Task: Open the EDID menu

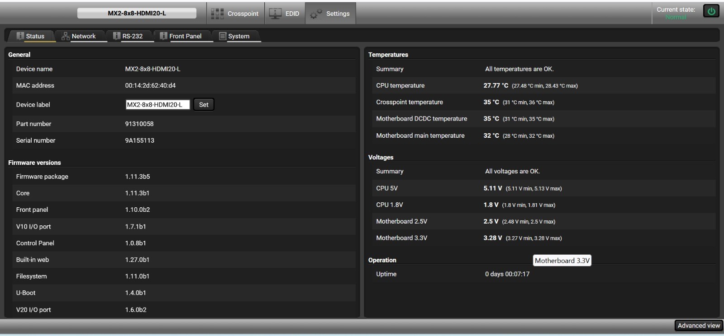Action: pos(285,14)
